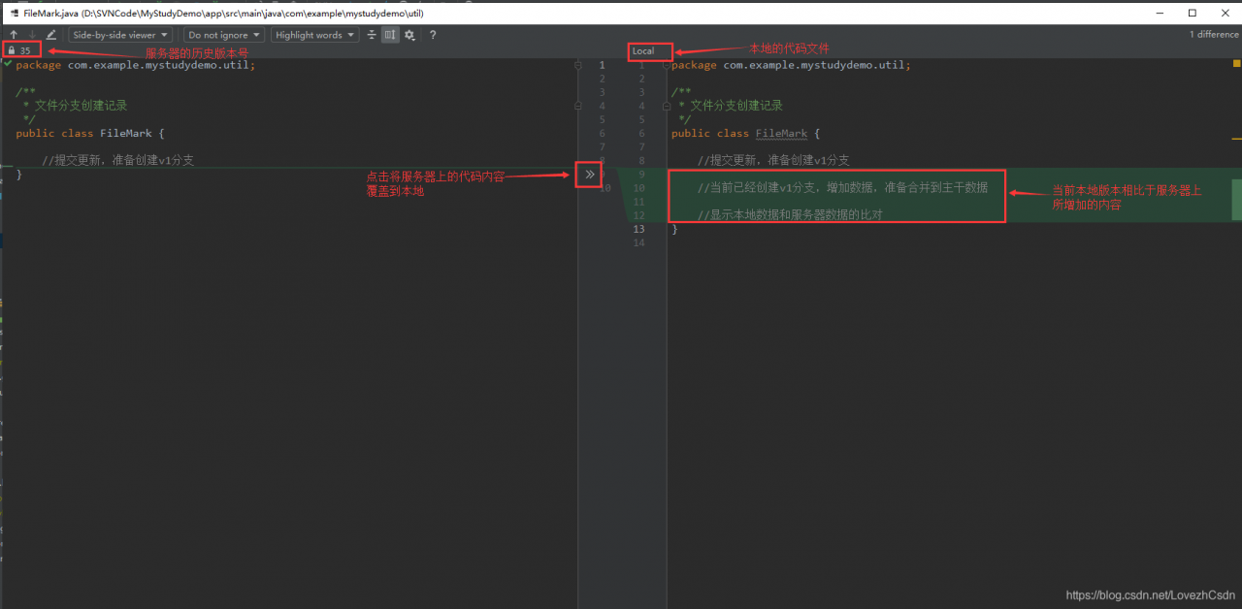Click the FileMark.java window title text

tap(223, 14)
